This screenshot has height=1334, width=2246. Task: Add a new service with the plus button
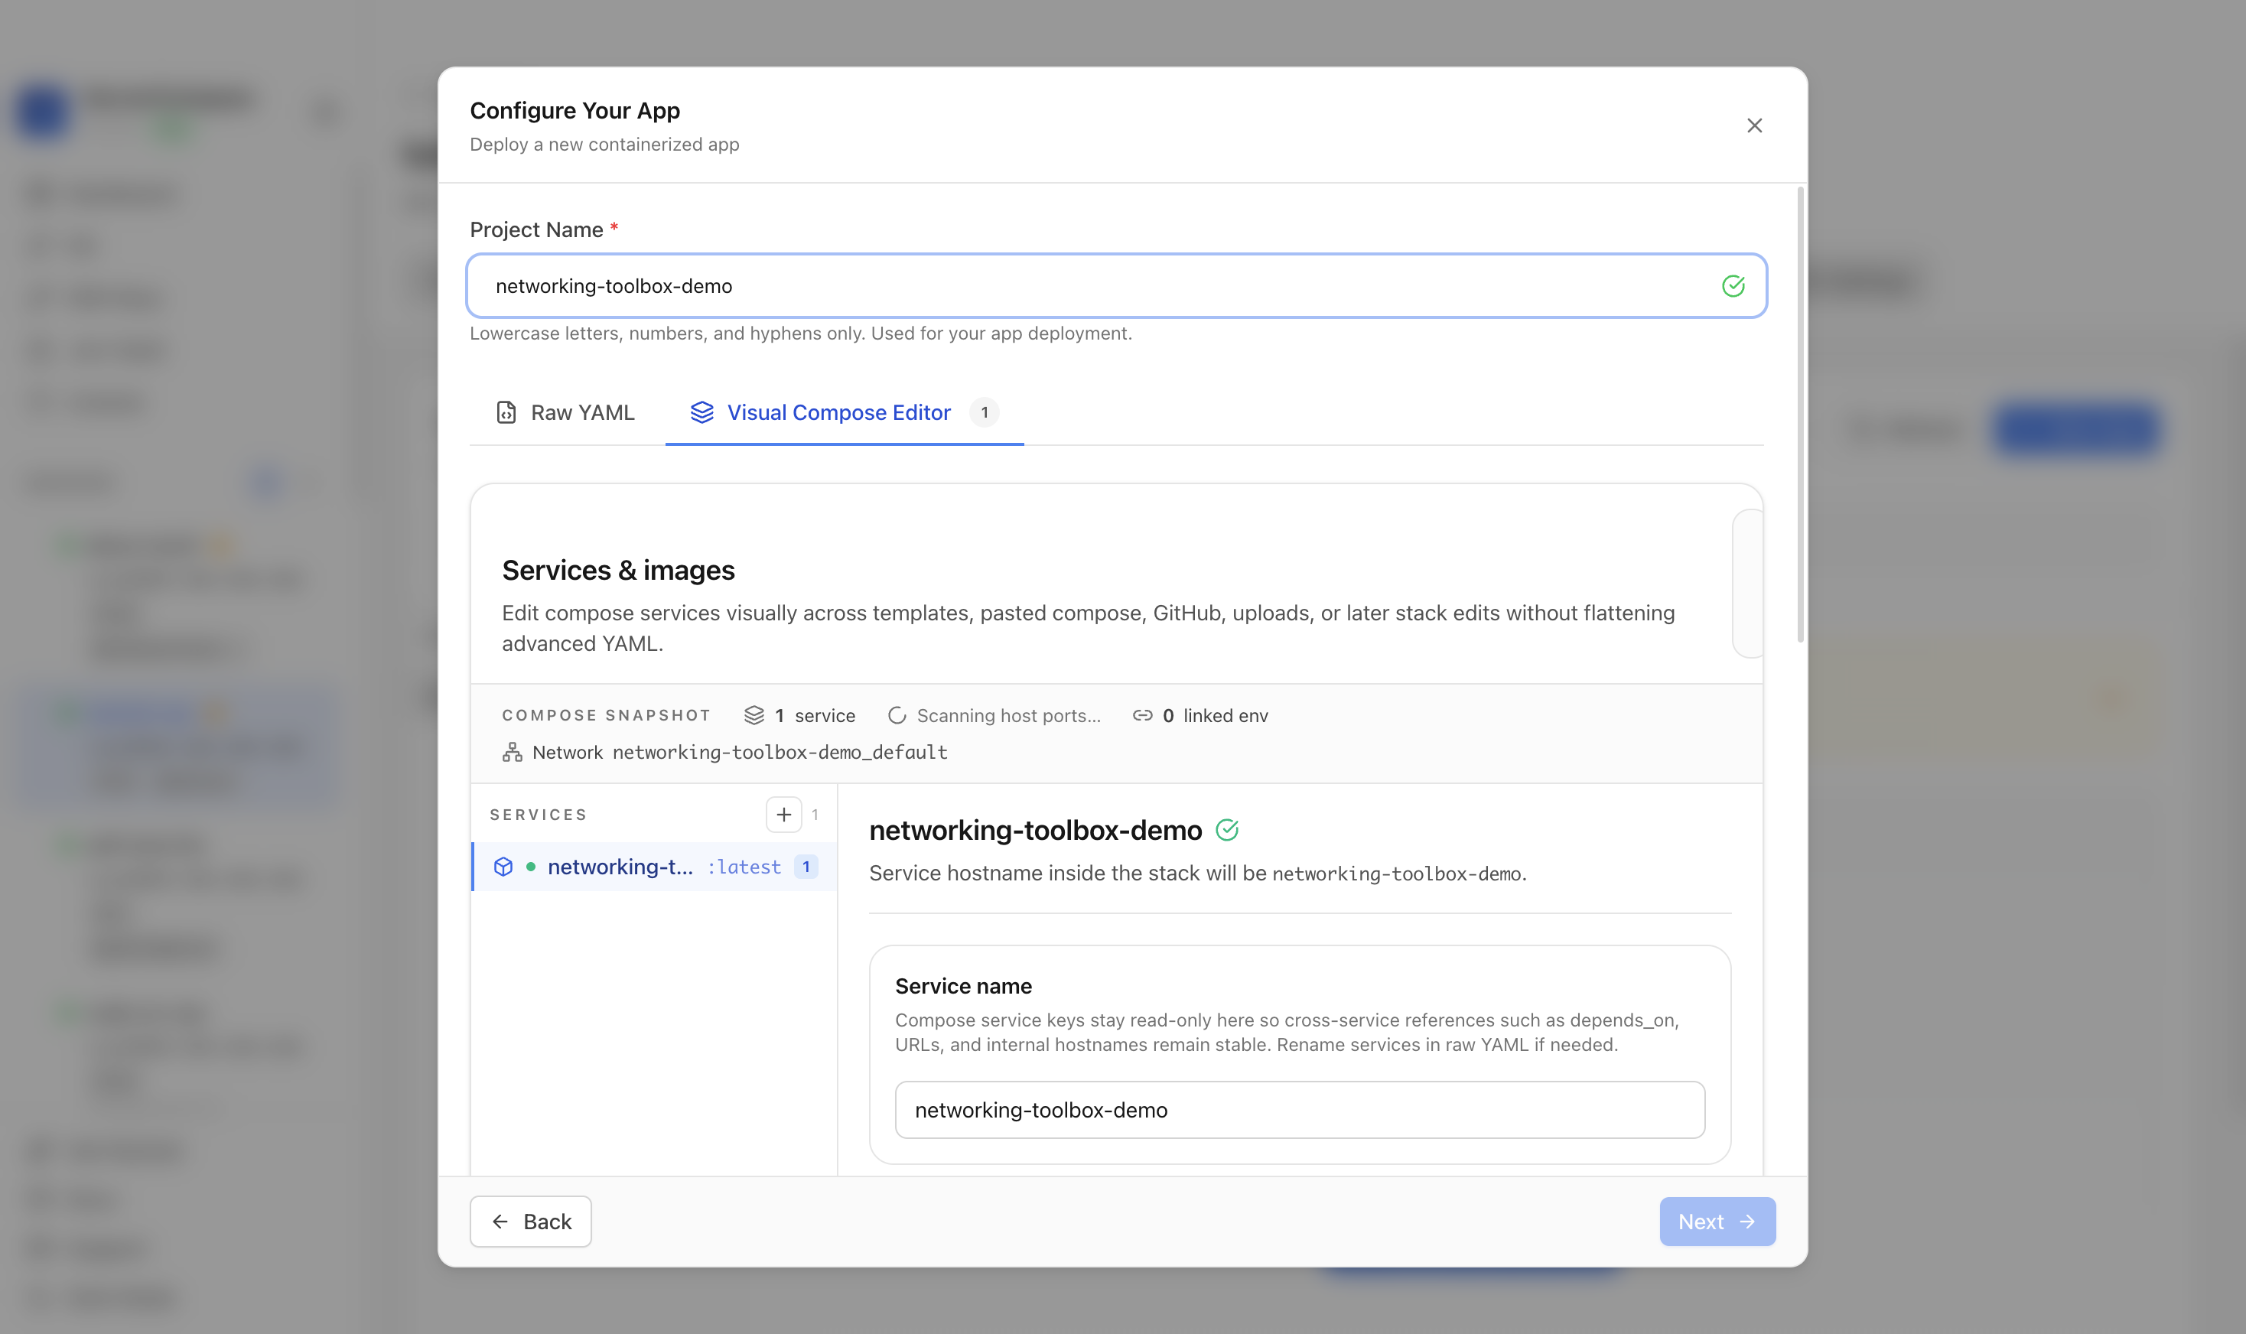pos(783,815)
